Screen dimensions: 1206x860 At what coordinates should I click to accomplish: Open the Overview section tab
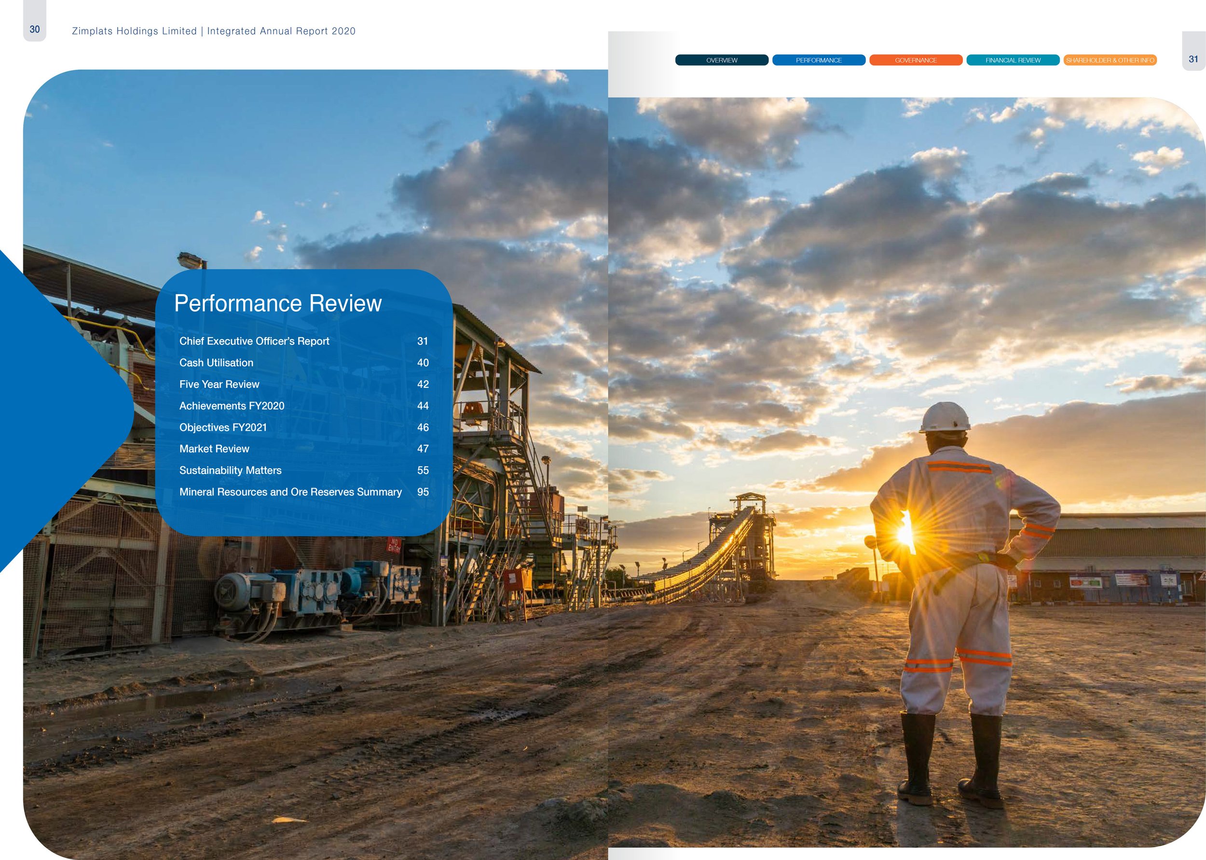(x=721, y=60)
